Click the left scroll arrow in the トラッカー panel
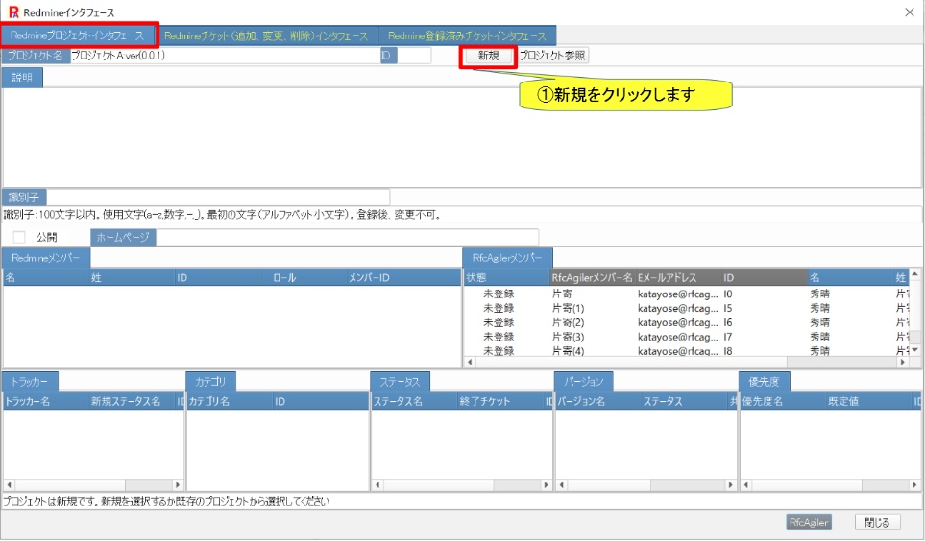 [x=9, y=485]
